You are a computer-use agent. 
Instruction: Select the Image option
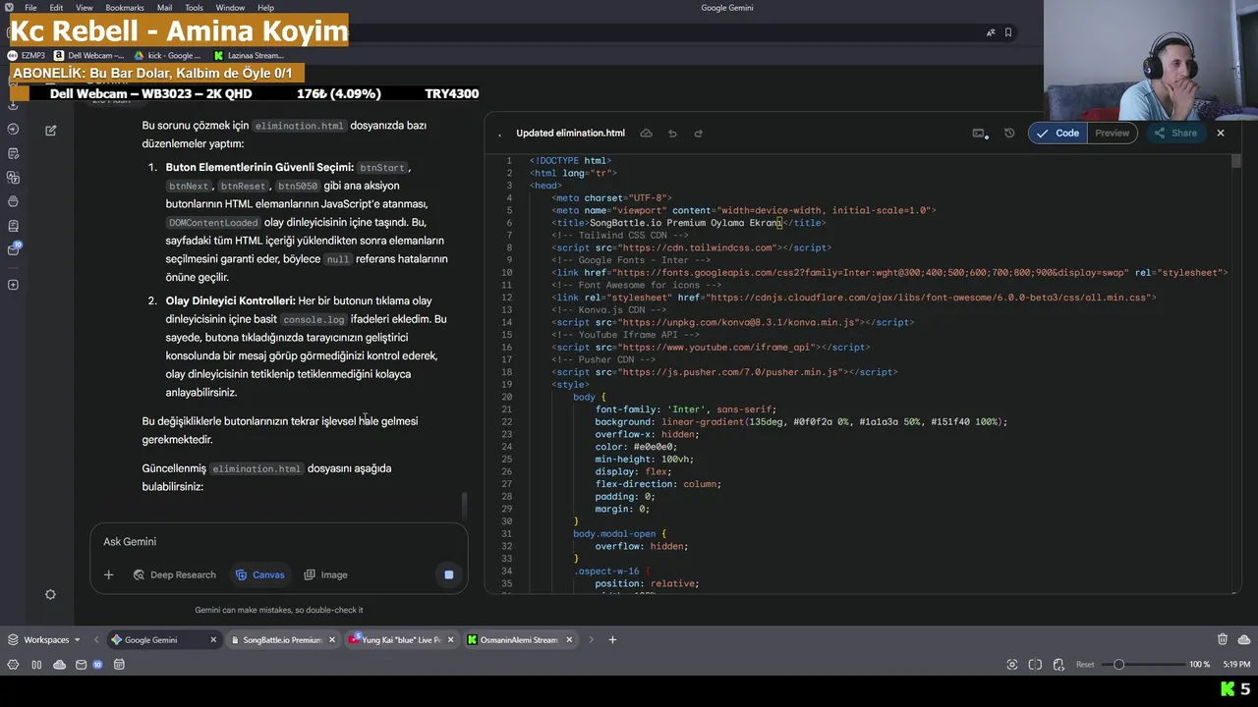point(325,575)
